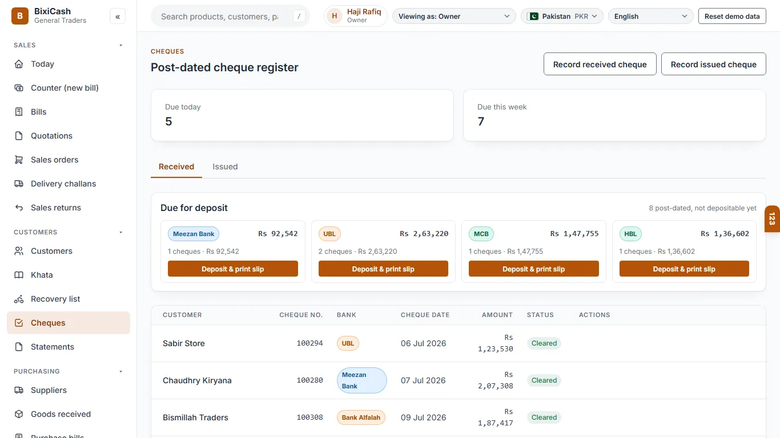Open the Pakistan PKR country selector
Screen dimensions: 780x438
click(x=562, y=17)
